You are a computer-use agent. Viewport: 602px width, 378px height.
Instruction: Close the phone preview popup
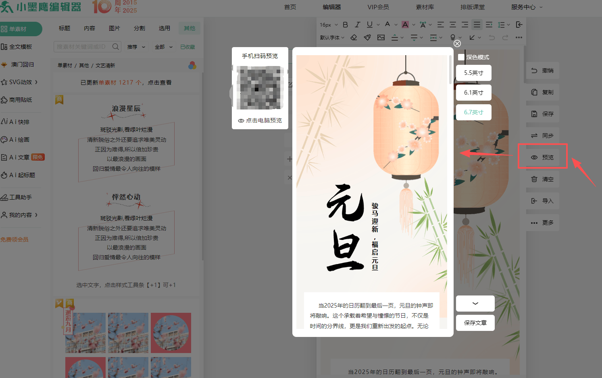click(x=457, y=43)
